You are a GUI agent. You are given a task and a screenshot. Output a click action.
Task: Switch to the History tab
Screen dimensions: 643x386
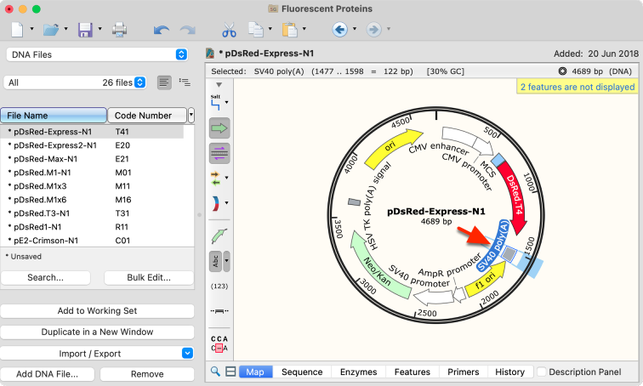click(509, 372)
